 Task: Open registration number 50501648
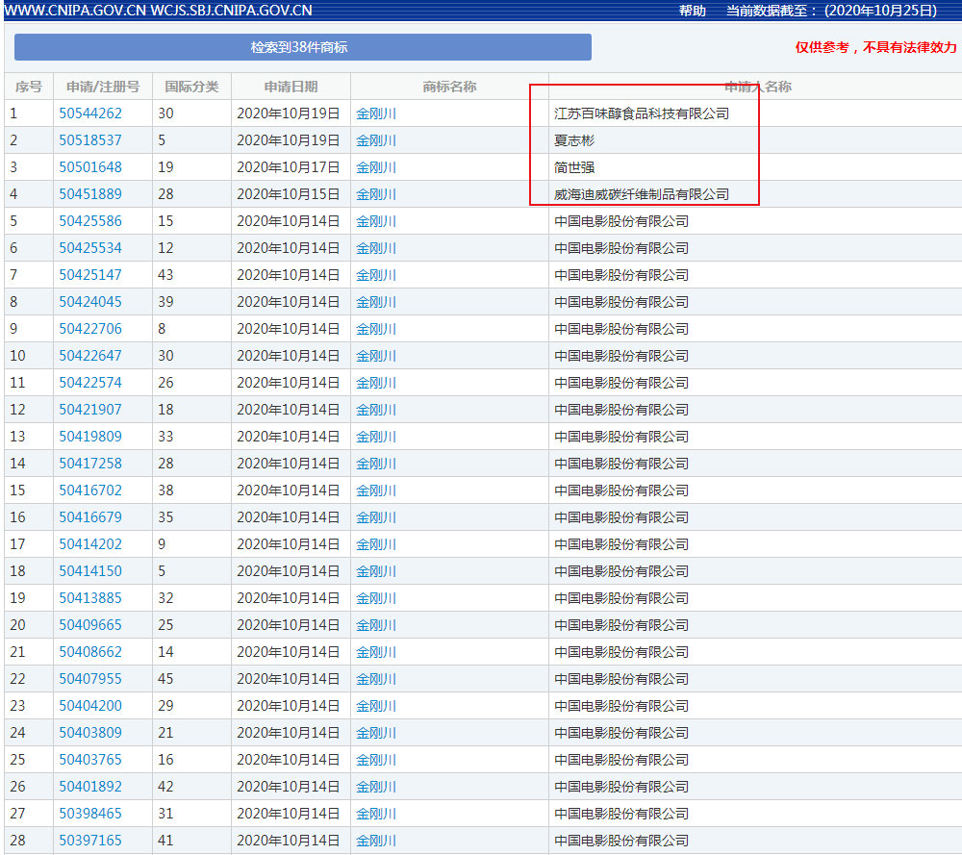[90, 167]
